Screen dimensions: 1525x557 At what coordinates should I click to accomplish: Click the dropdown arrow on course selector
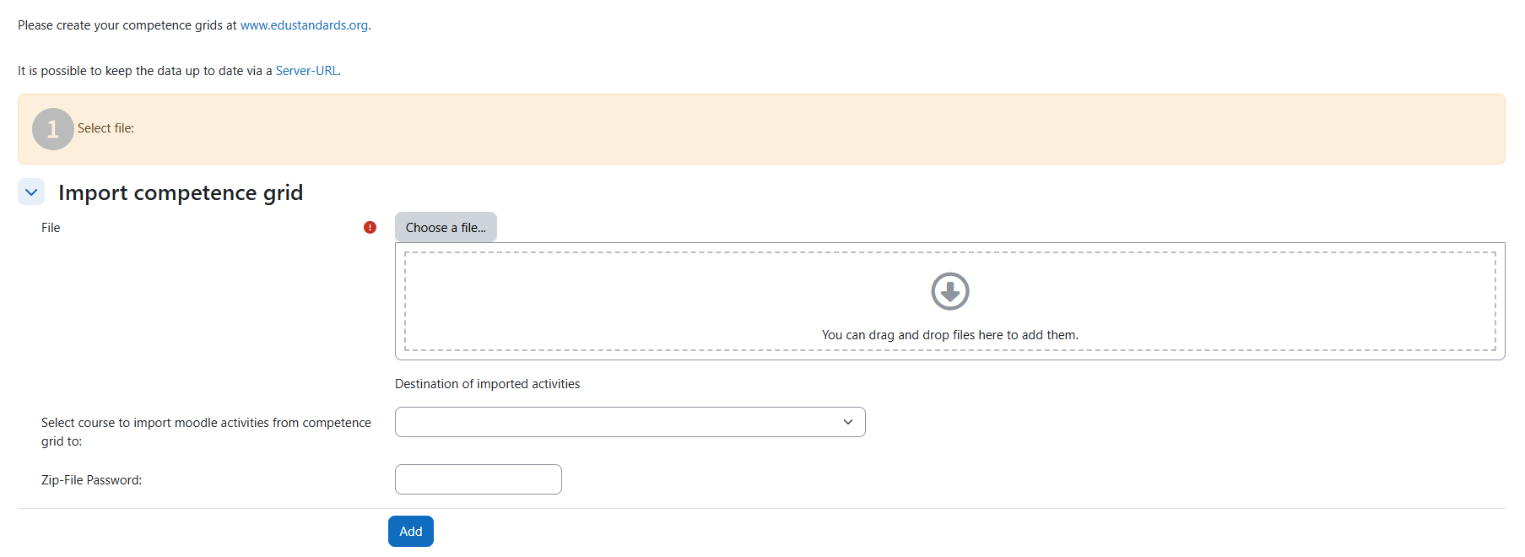point(847,422)
